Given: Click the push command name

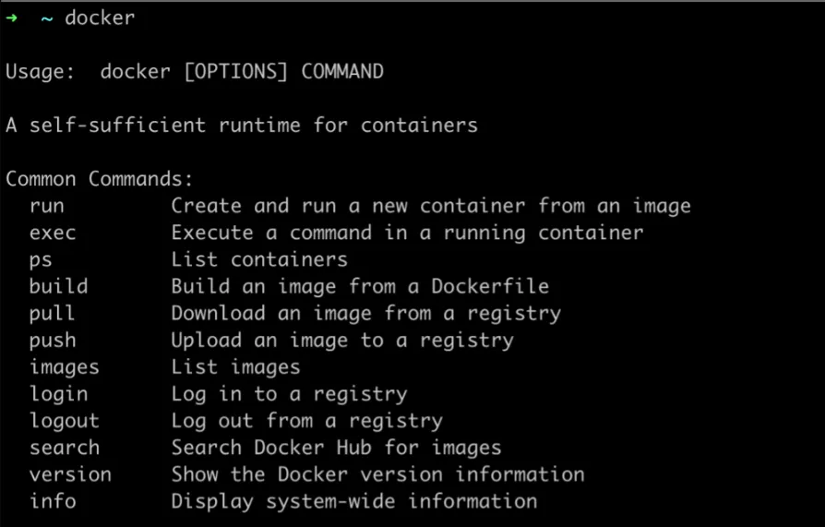Looking at the screenshot, I should click(x=53, y=340).
